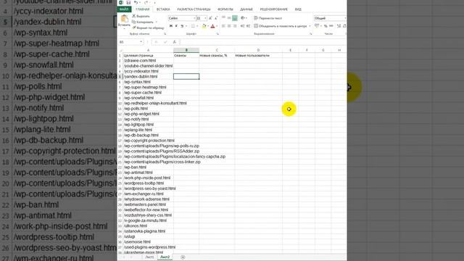Decrease the font size with the small A icon
This screenshot has width=464, height=261.
coord(216,18)
